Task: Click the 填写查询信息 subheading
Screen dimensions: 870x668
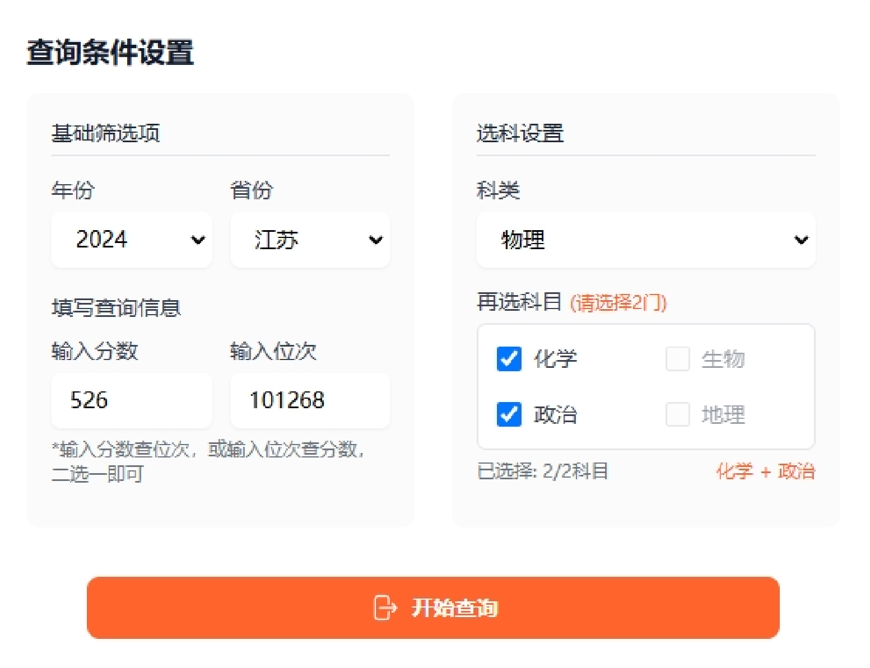Action: [x=117, y=307]
